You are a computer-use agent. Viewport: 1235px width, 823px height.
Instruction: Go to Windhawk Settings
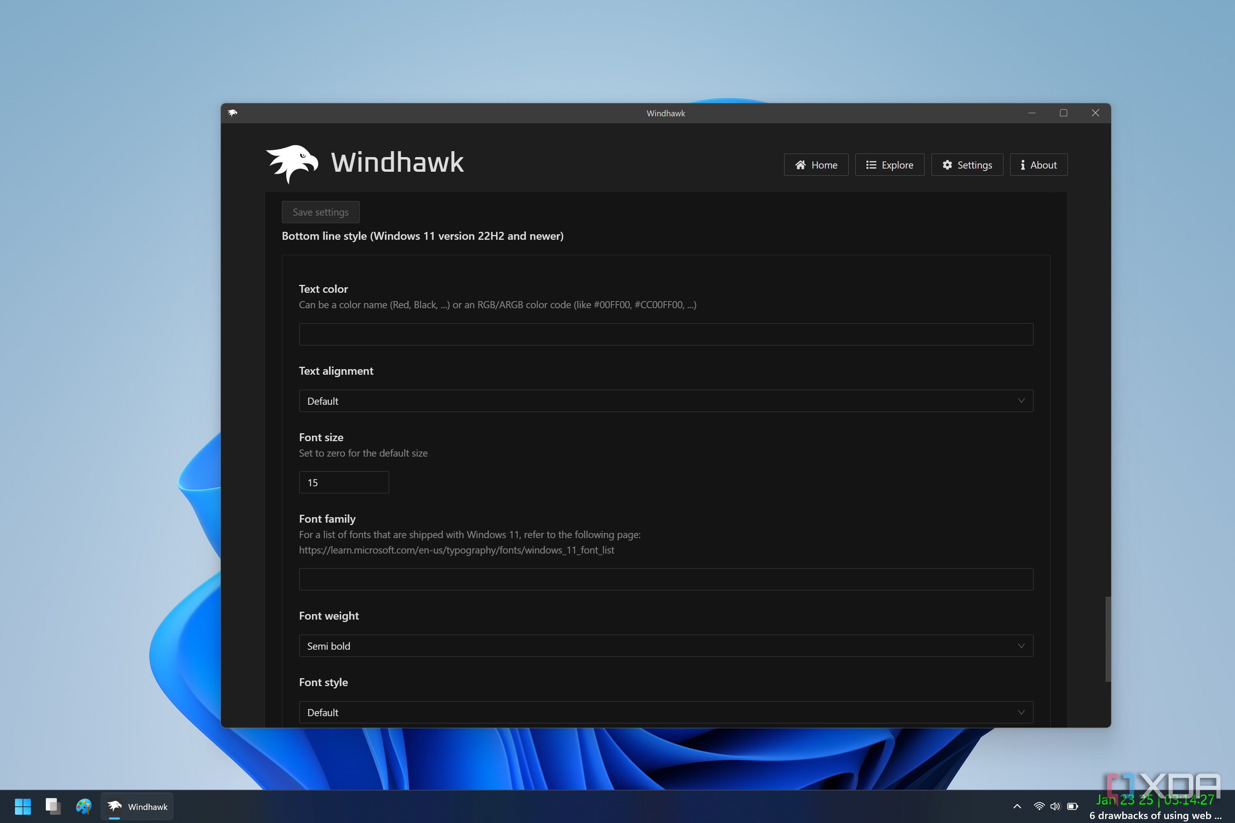967,165
